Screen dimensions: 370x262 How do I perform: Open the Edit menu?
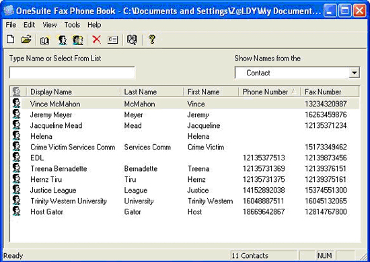click(29, 25)
